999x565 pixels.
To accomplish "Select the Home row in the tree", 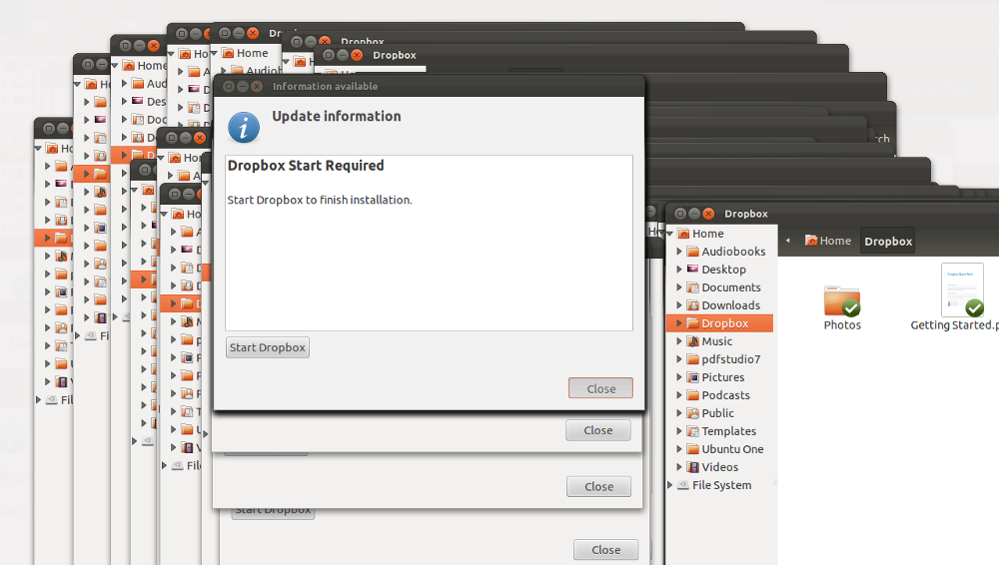I will [720, 234].
